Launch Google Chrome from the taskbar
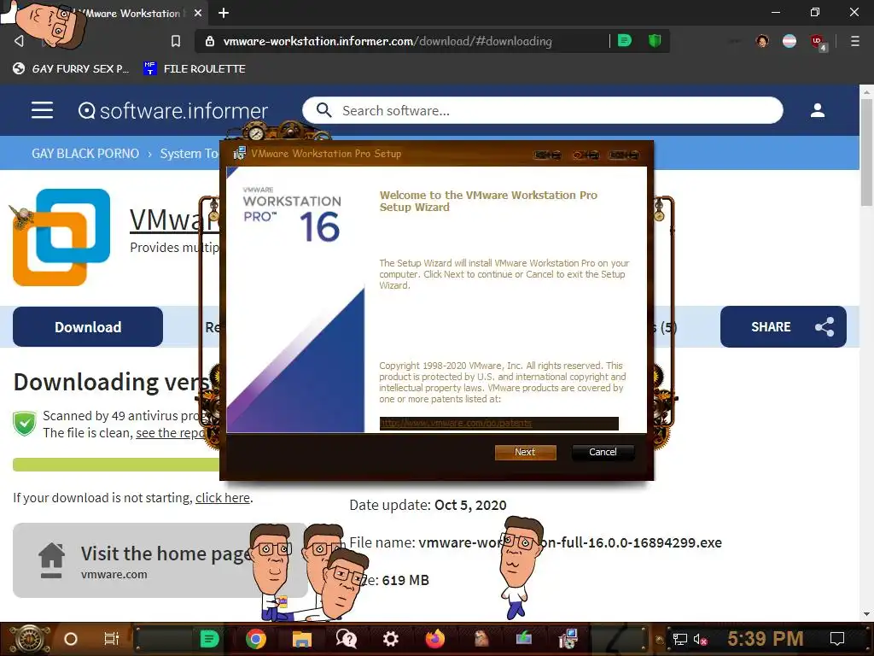874x656 pixels. (x=256, y=639)
